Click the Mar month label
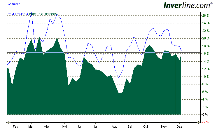Viewport: 215px width, 130px height. (31, 126)
